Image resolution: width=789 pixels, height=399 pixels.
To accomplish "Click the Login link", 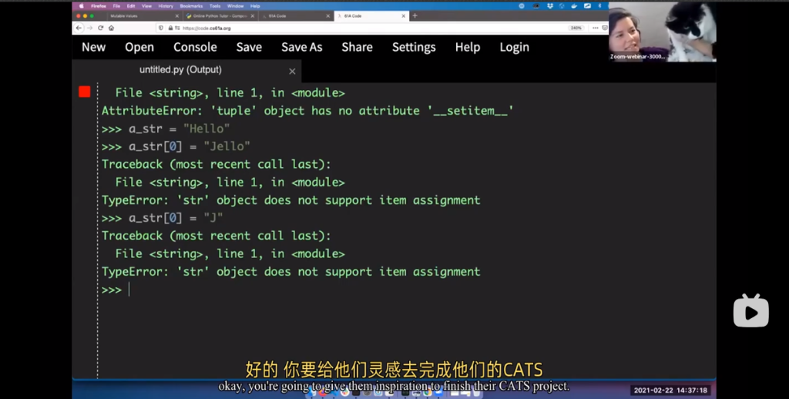I will (x=514, y=47).
